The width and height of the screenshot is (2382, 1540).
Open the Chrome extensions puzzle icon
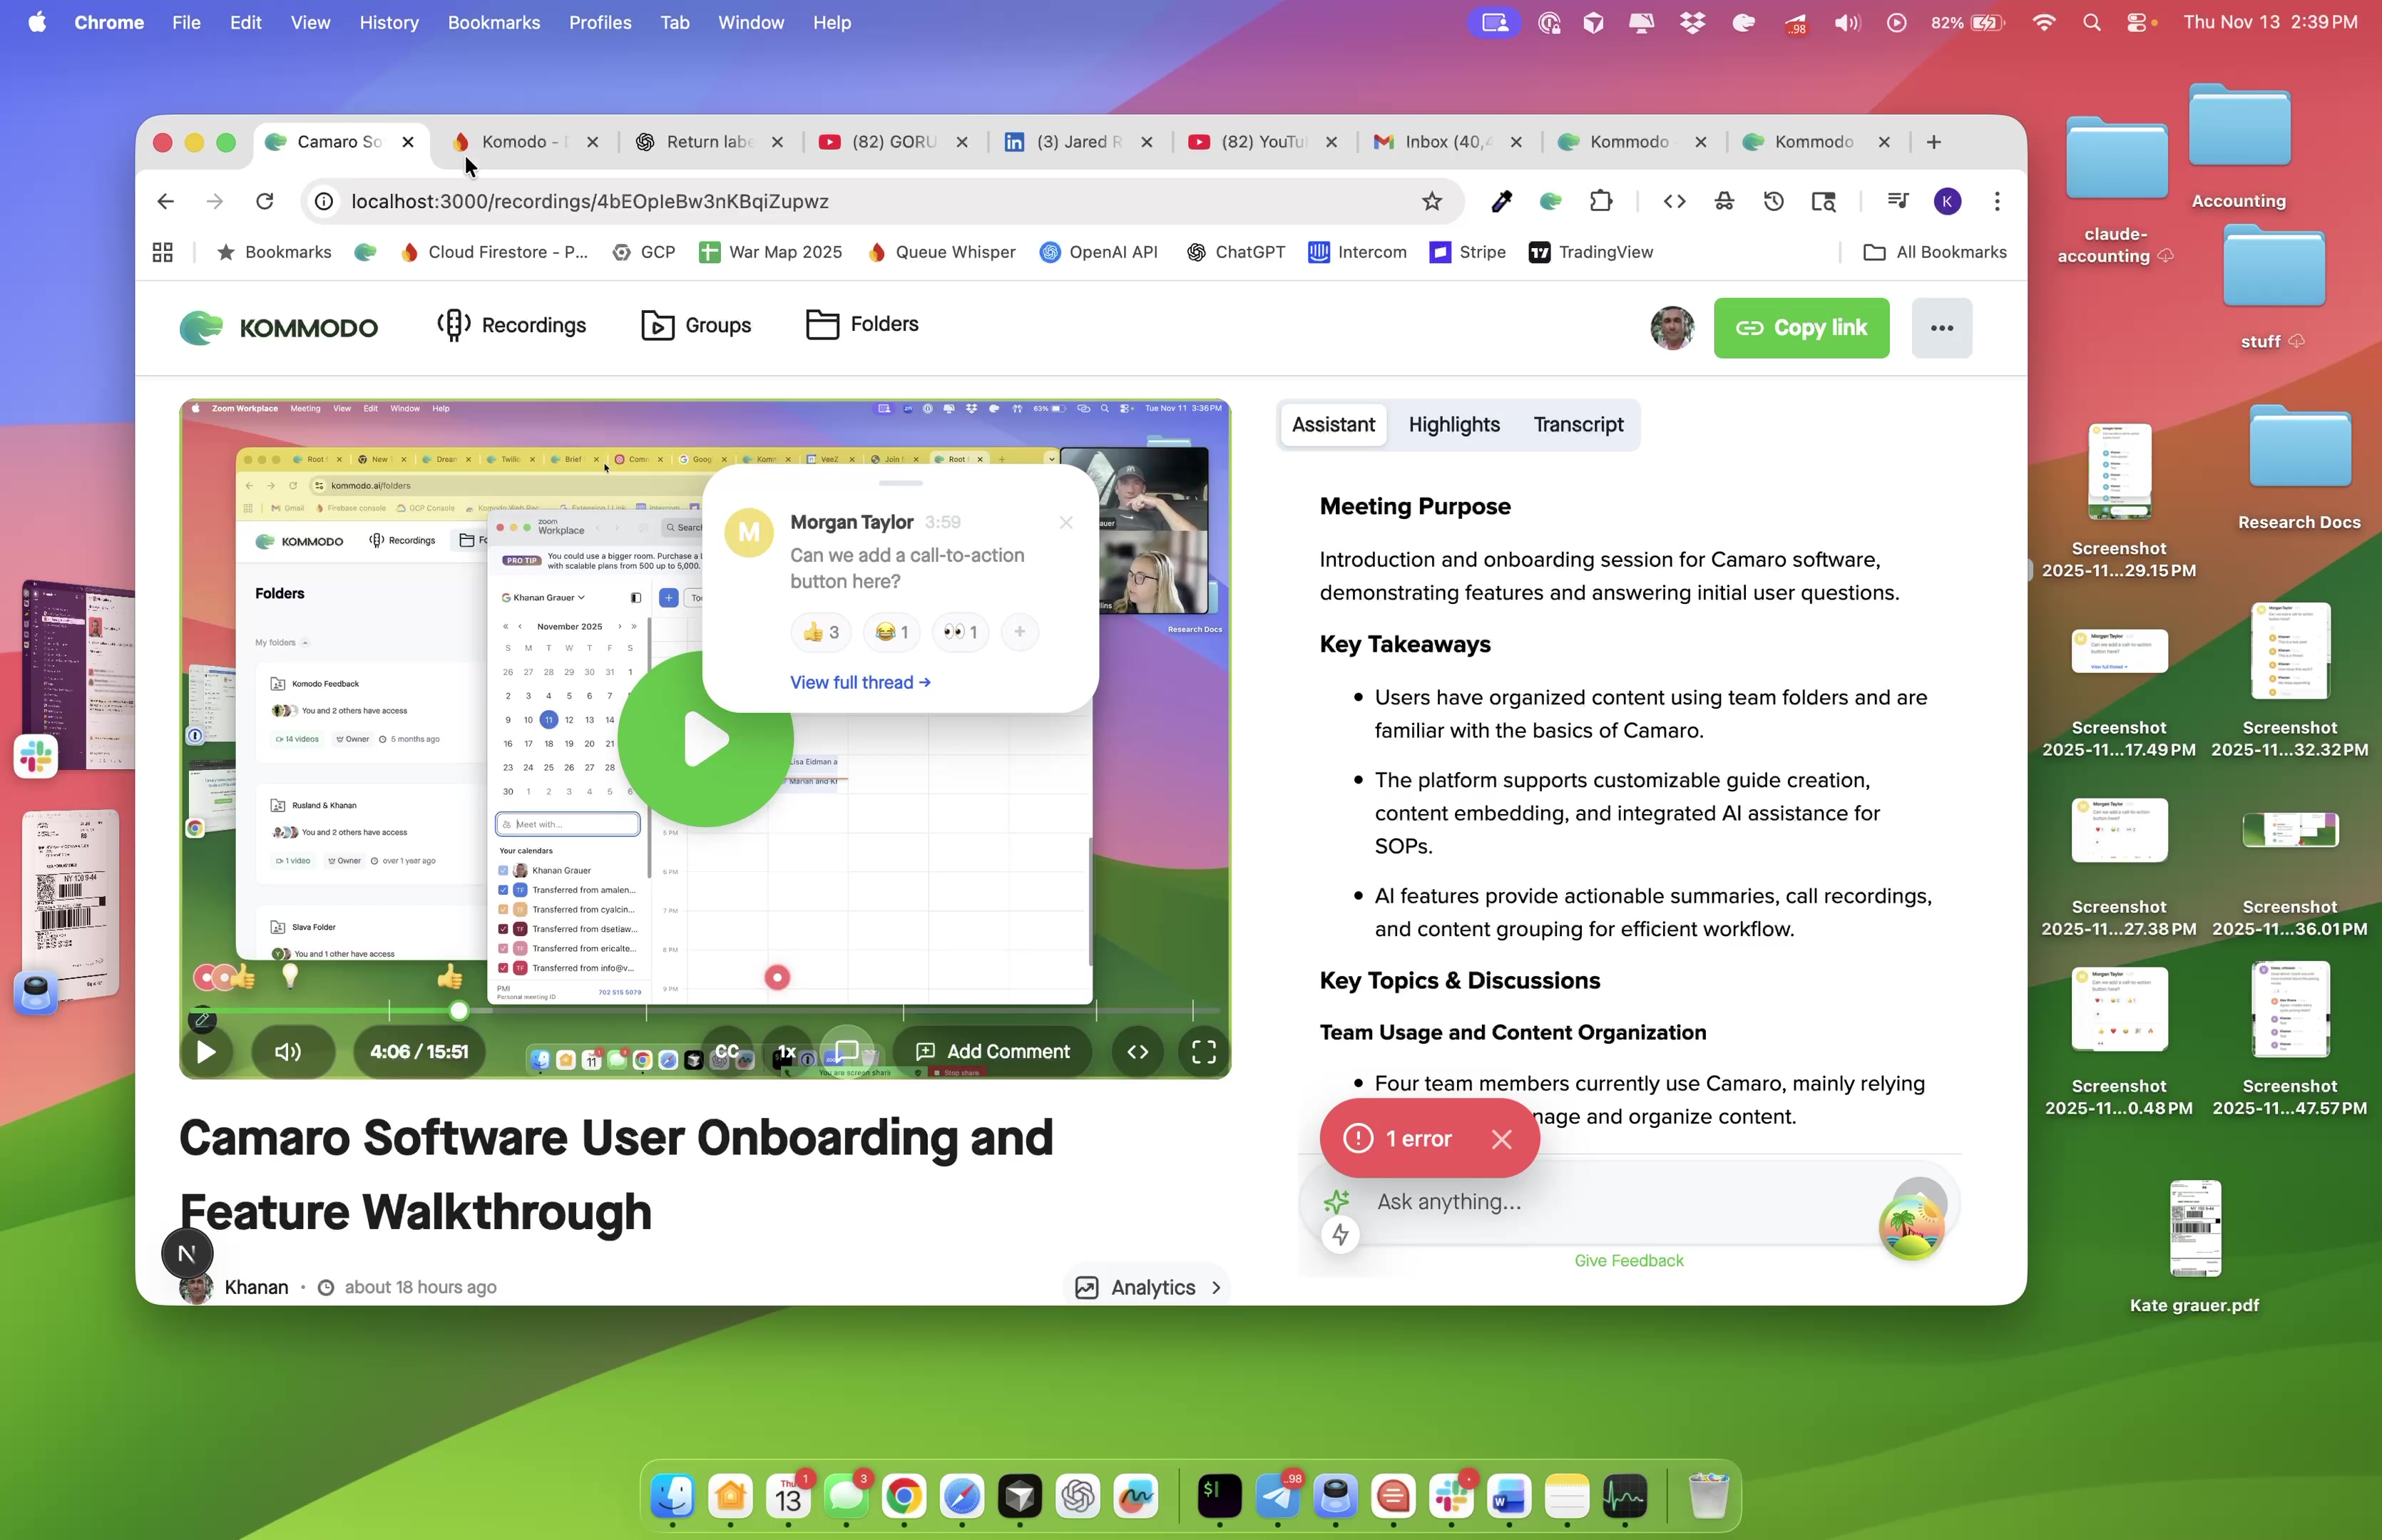pos(1601,201)
